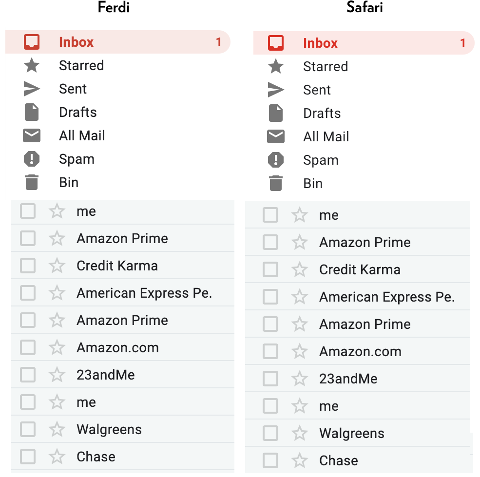Click the Bin trash icon in Safari
Viewport: 480px width, 477px height.
275,183
